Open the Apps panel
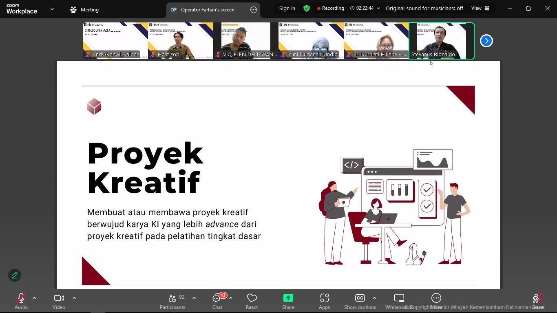 coord(324,301)
